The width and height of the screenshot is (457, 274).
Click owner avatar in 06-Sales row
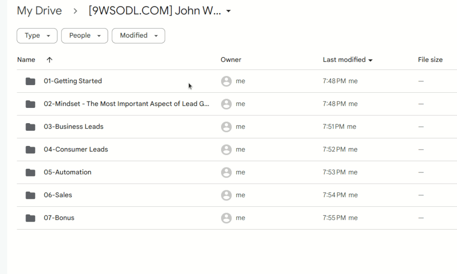pyautogui.click(x=226, y=195)
